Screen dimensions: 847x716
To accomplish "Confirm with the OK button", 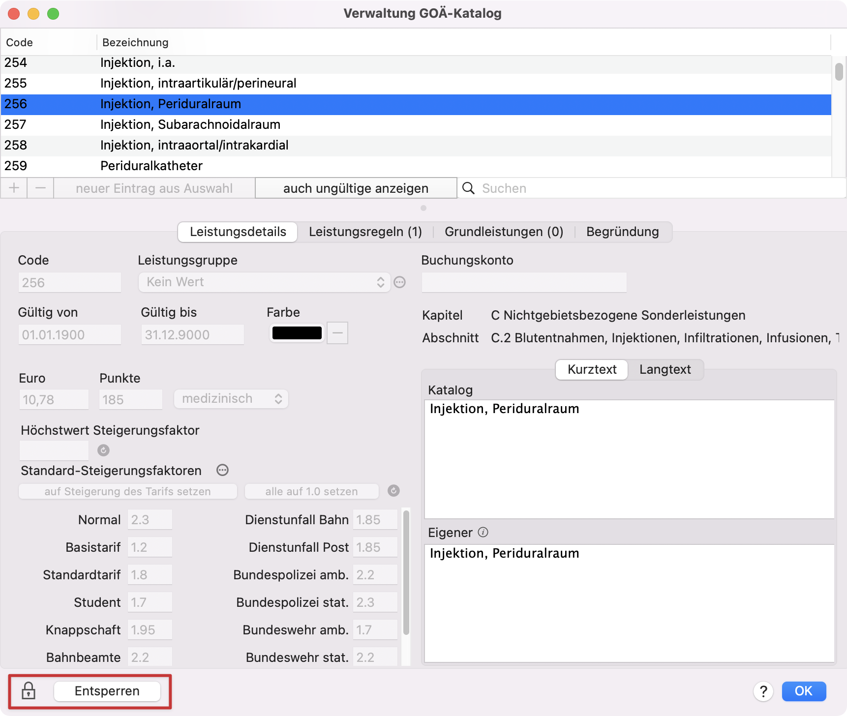I will [804, 691].
